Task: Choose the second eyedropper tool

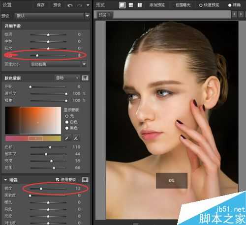Action: pos(76,138)
